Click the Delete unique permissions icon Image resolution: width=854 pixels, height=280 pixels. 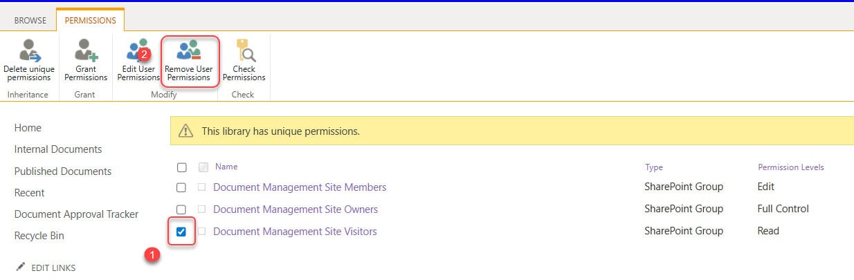click(x=30, y=51)
